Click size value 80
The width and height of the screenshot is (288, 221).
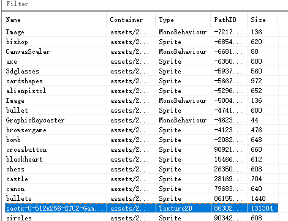pyautogui.click(x=255, y=51)
